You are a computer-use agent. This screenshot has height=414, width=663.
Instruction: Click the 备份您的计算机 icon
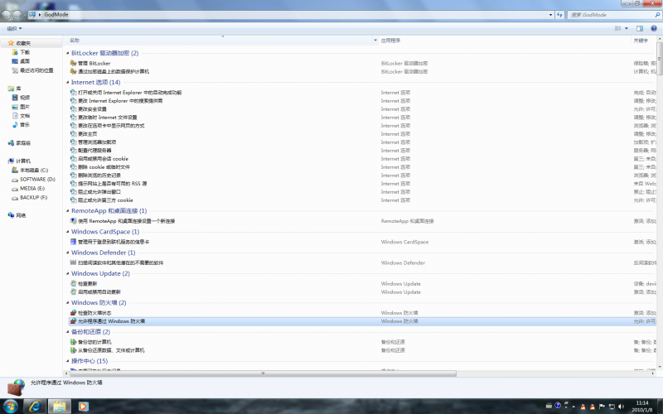73,342
